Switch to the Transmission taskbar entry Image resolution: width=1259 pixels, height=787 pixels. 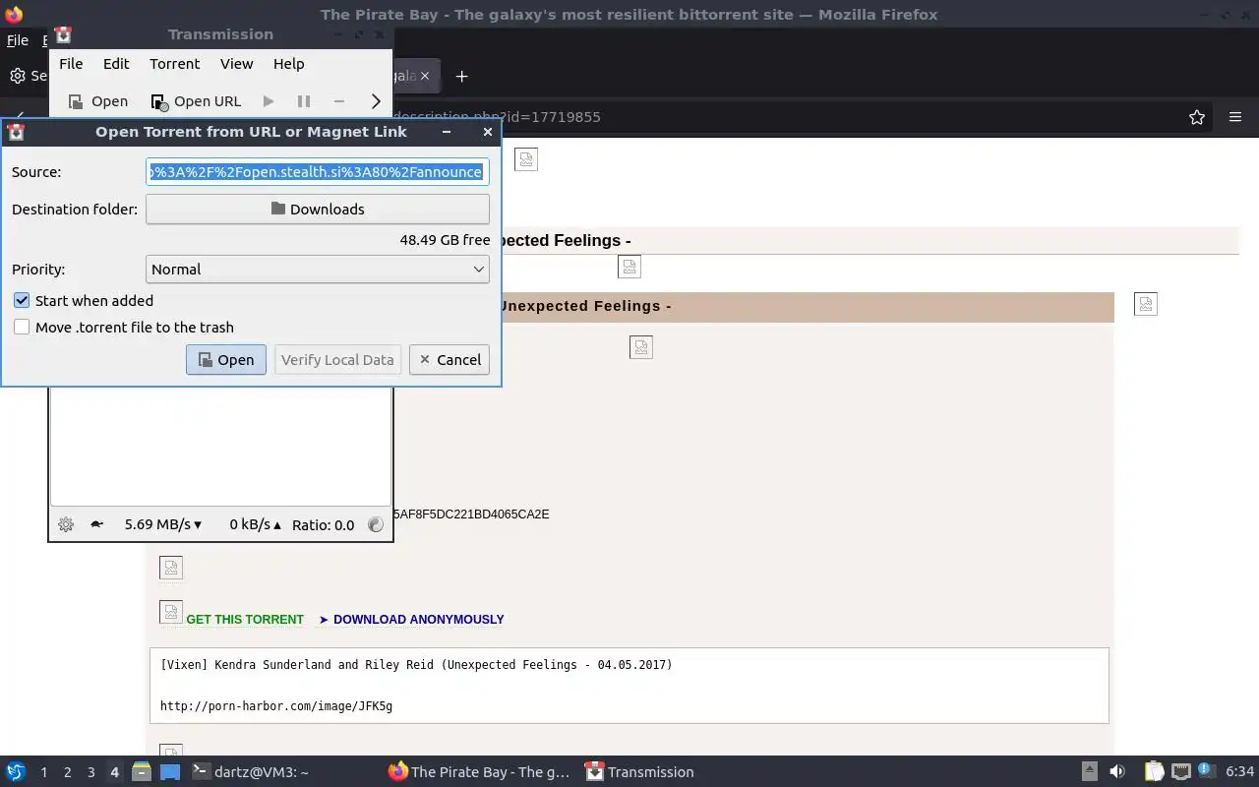point(639,771)
